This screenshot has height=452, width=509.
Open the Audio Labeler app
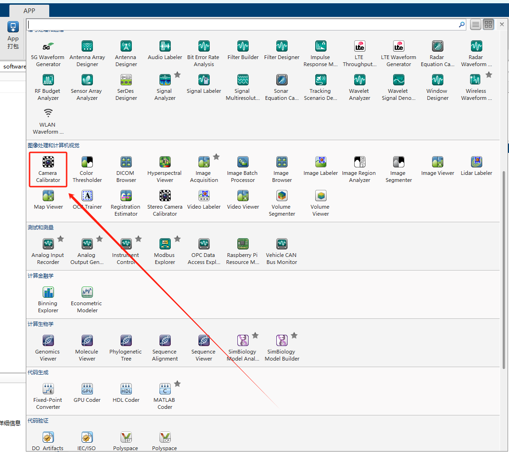[x=165, y=51]
